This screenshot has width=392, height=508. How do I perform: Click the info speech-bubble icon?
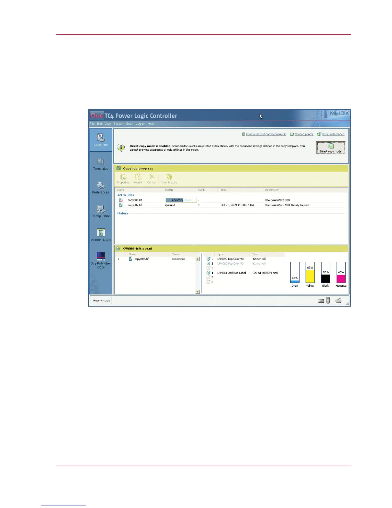pos(121,148)
